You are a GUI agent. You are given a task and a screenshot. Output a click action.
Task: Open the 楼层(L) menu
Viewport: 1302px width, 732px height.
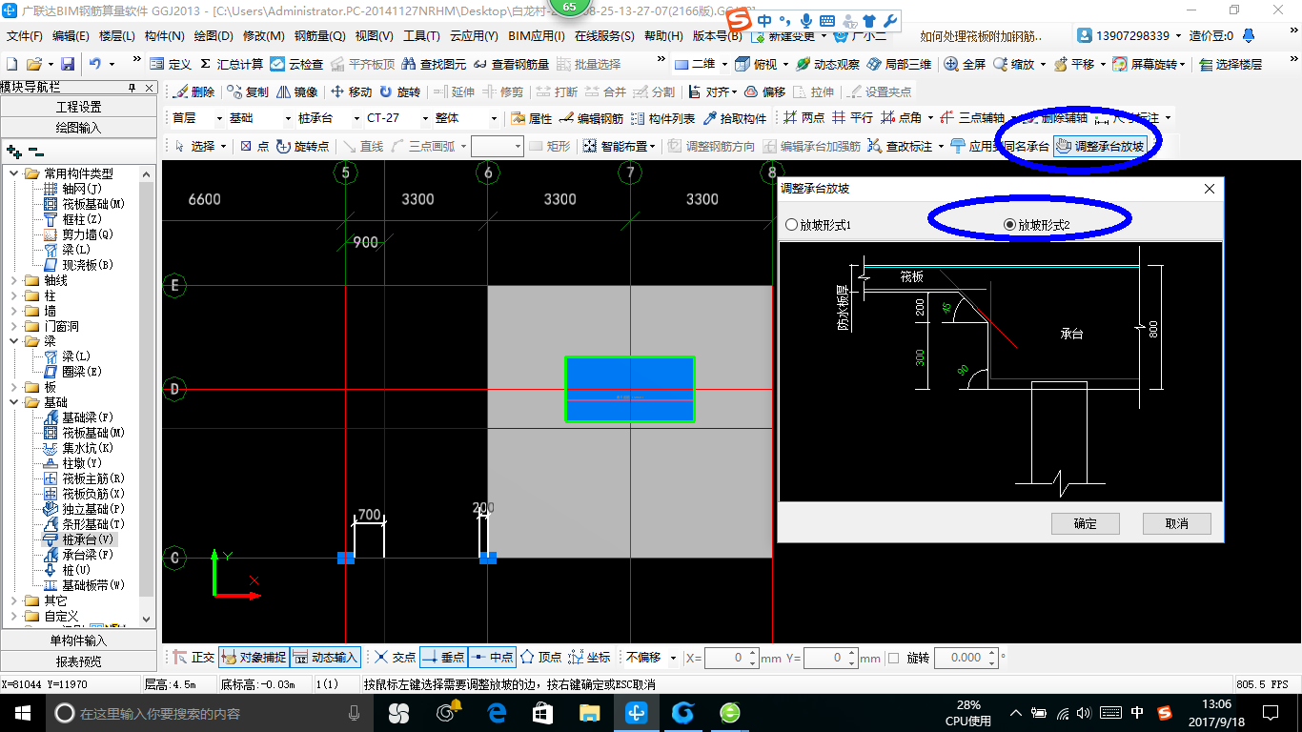pyautogui.click(x=116, y=36)
